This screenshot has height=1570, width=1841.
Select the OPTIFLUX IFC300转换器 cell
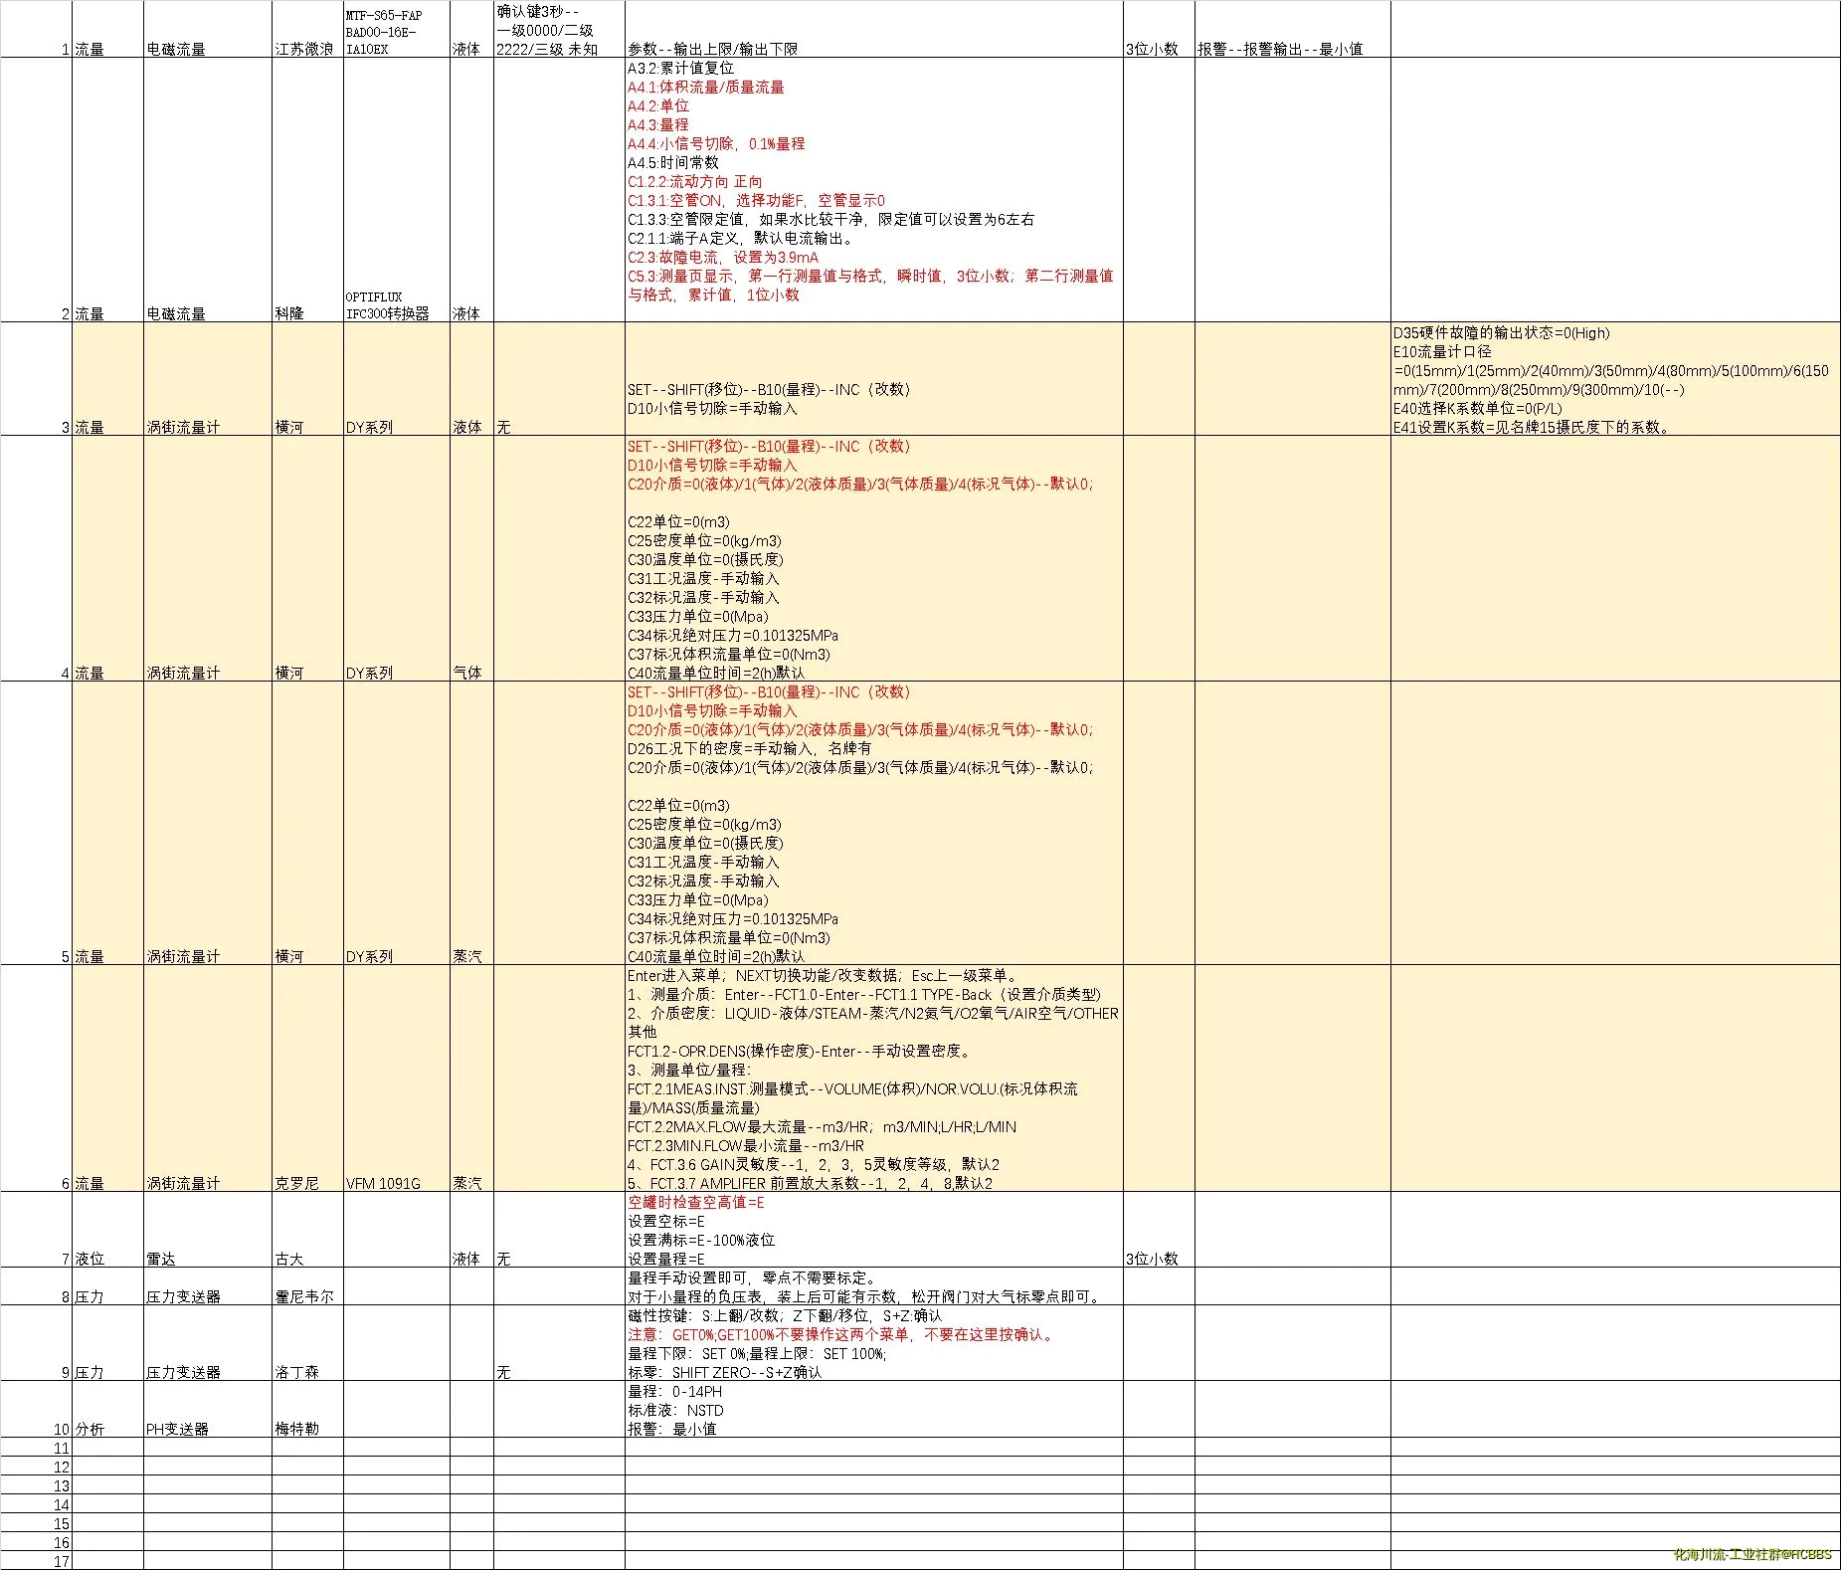(x=397, y=190)
